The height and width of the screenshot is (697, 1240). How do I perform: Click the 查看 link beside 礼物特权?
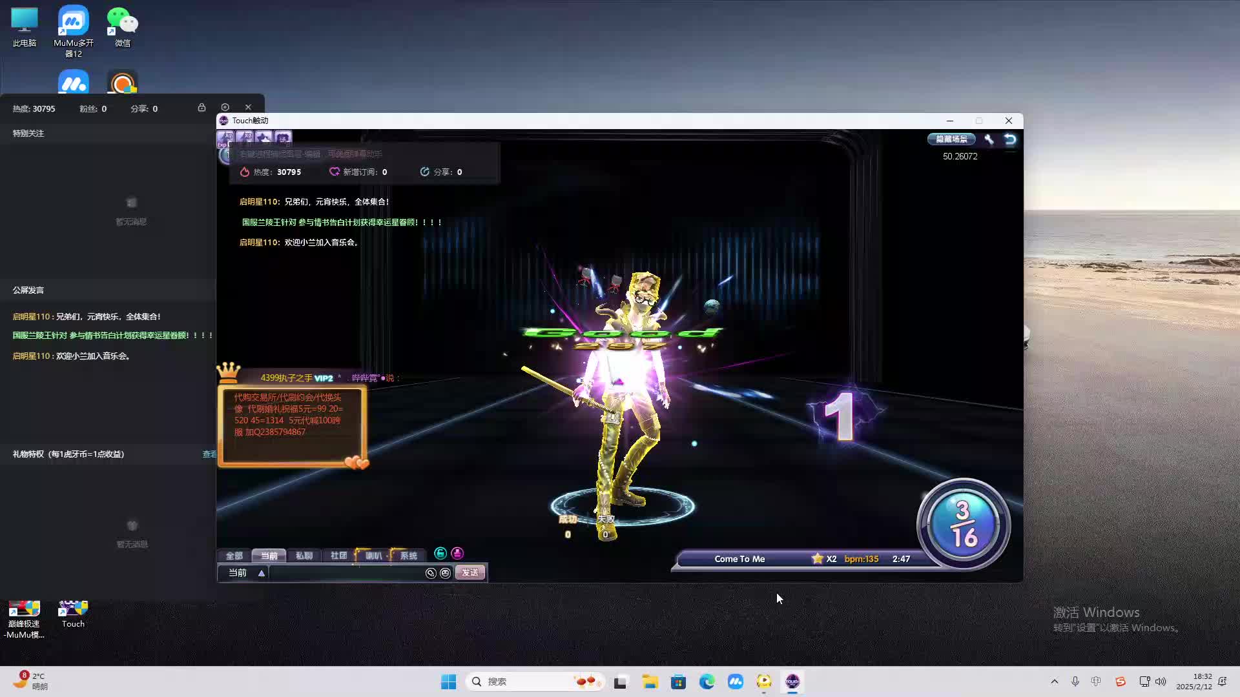tap(209, 454)
